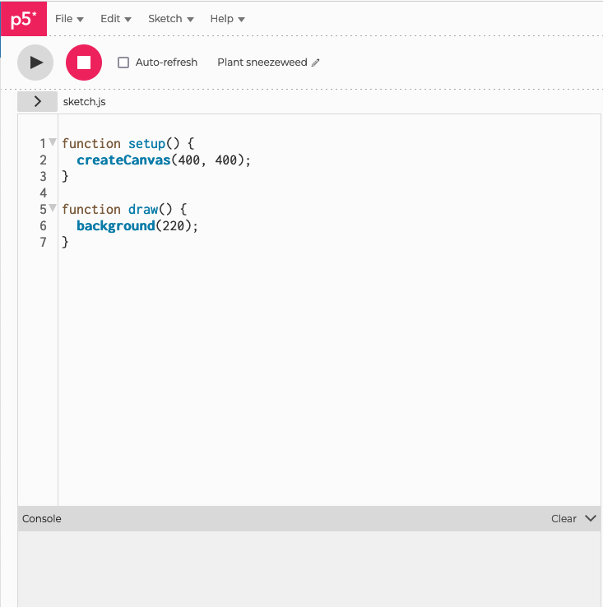Place cursor on the background(220) line
Viewport: 603px width, 607px height.
137,225
